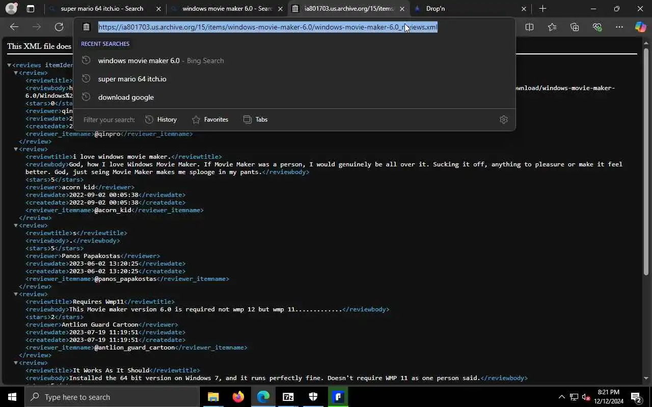Open the clock showing 8:21 PM
Image resolution: width=652 pixels, height=407 pixels.
[609, 397]
